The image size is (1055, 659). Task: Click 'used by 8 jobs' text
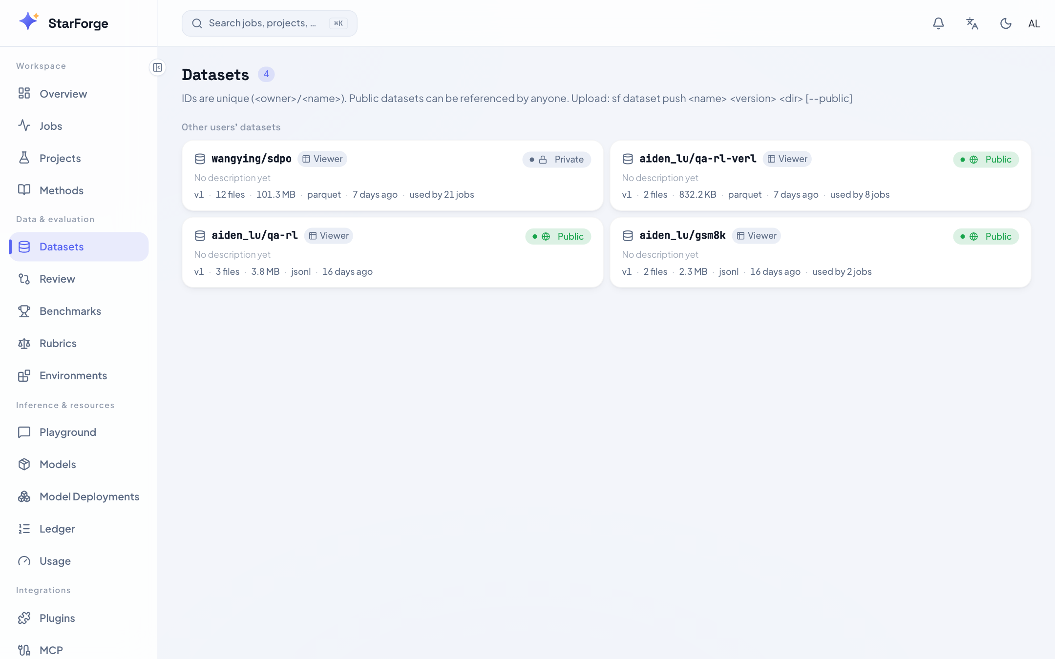(860, 195)
